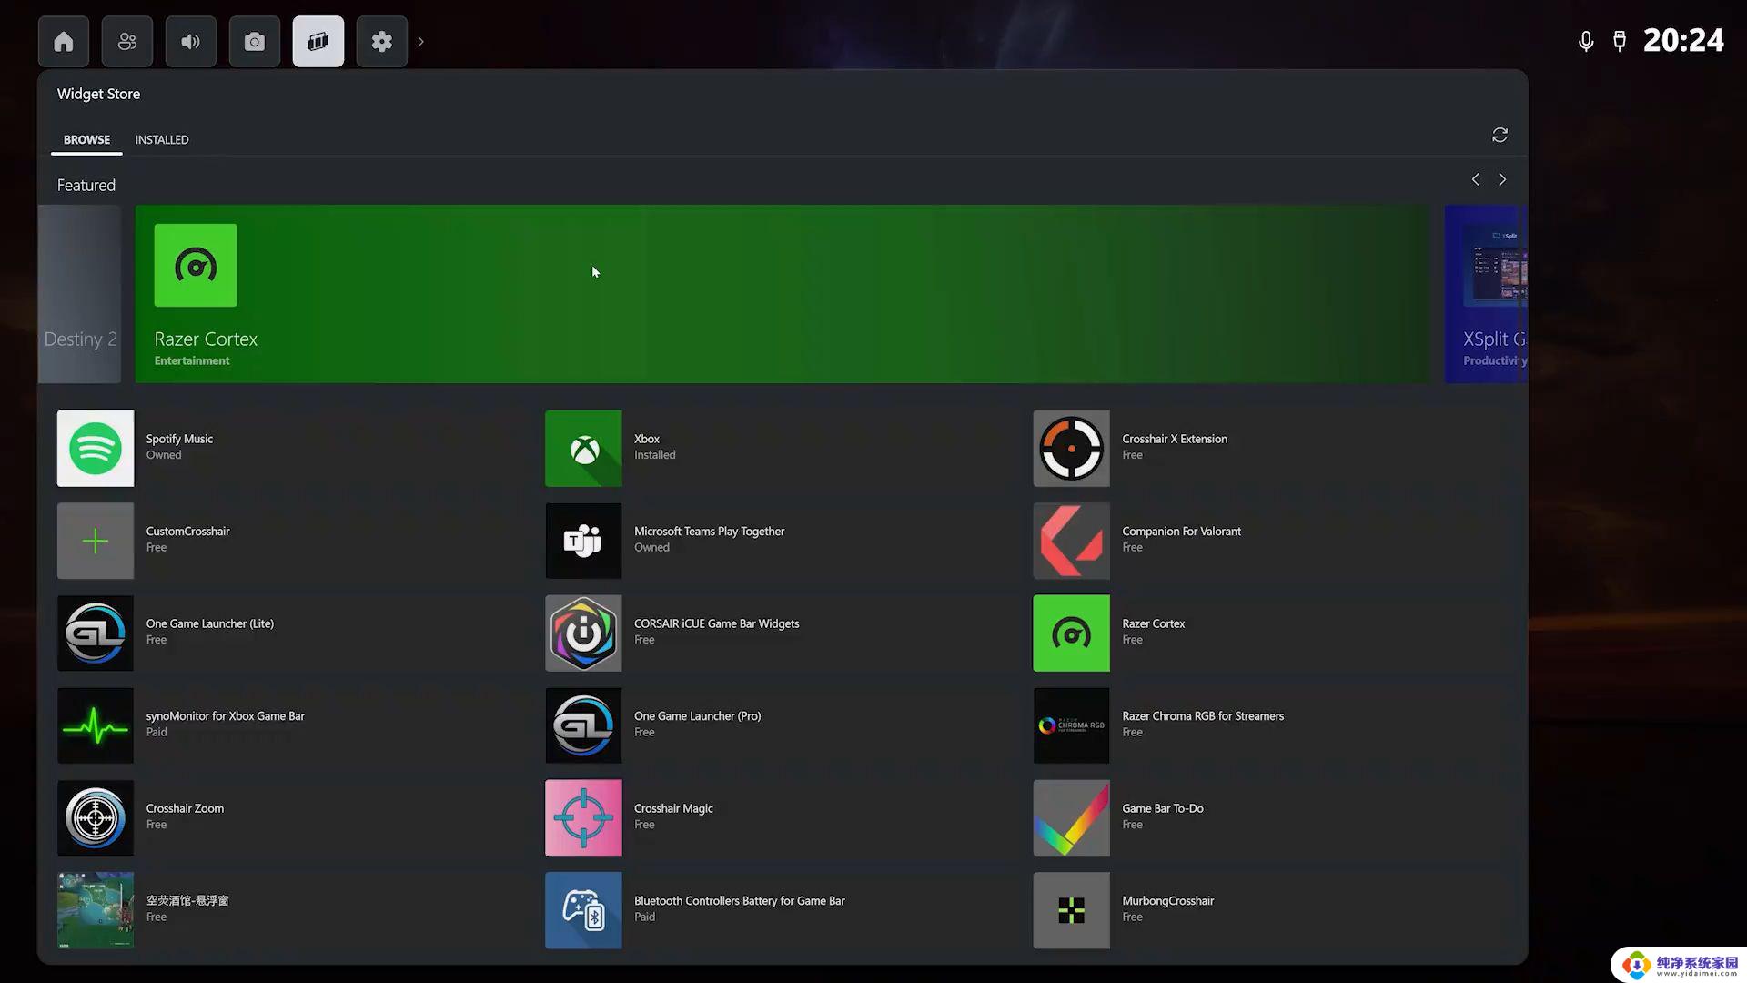Screen dimensions: 1747x983
Task: Open the Home button in Game Bar
Action: [64, 41]
